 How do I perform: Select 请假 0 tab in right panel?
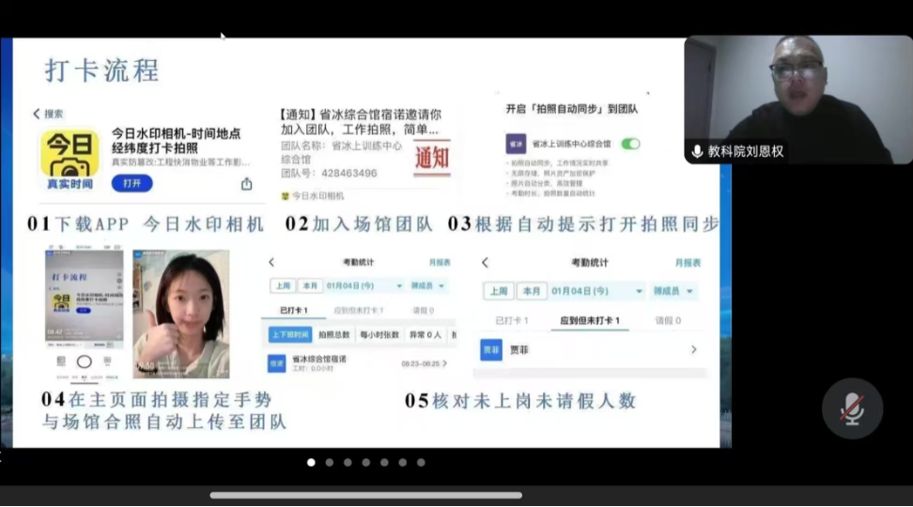(668, 321)
